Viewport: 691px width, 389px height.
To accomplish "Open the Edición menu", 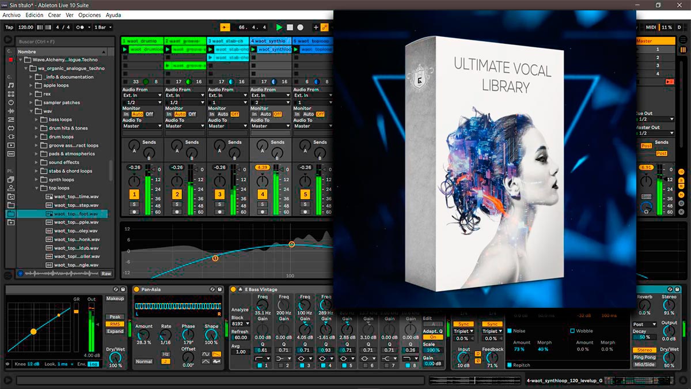I will point(35,15).
